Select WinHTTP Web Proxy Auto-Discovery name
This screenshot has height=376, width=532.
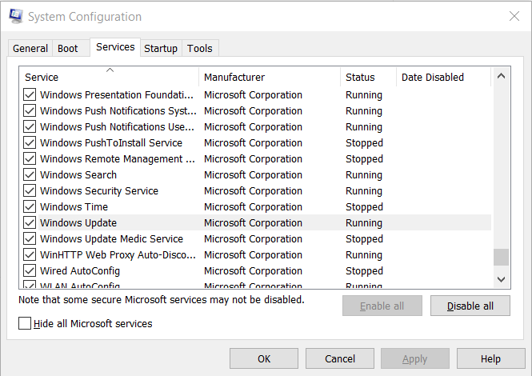(x=118, y=255)
